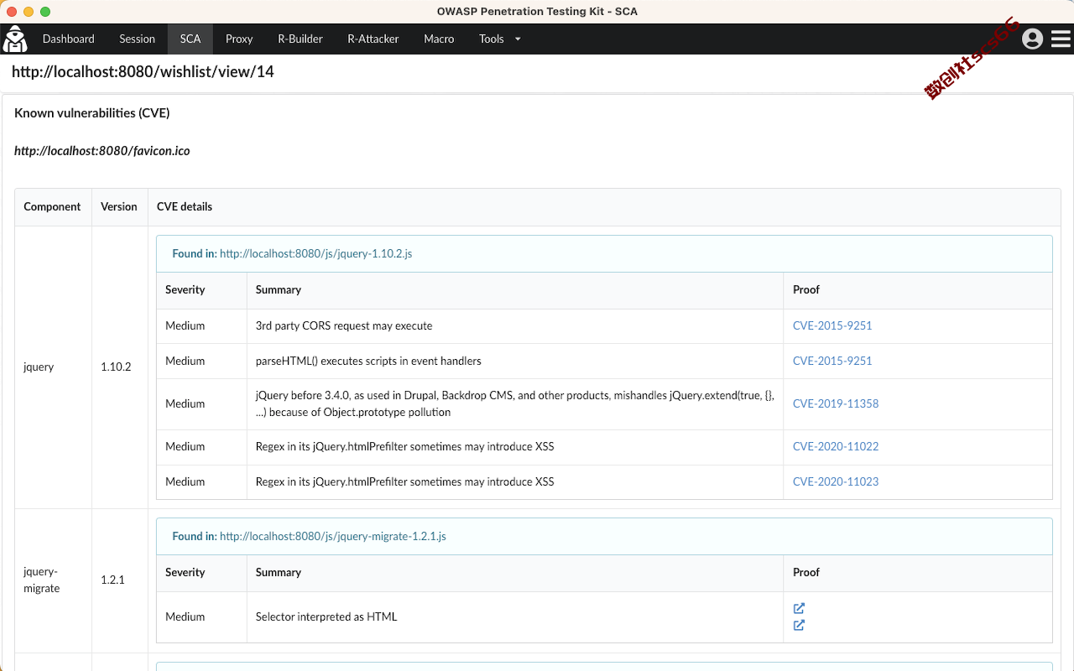
Task: Click the OWASP PTK hooded logo icon
Action: 15,39
